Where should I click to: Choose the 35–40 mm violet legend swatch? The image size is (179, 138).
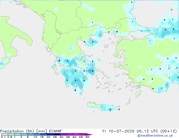tap(70, 134)
